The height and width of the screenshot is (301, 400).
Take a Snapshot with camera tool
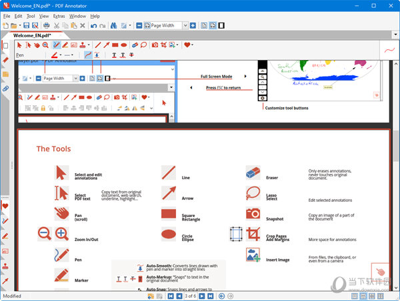[155, 45]
